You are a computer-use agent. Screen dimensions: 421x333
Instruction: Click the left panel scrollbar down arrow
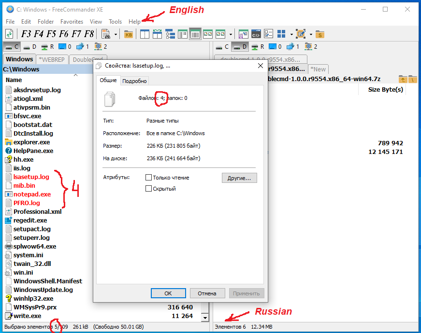pos(205,318)
